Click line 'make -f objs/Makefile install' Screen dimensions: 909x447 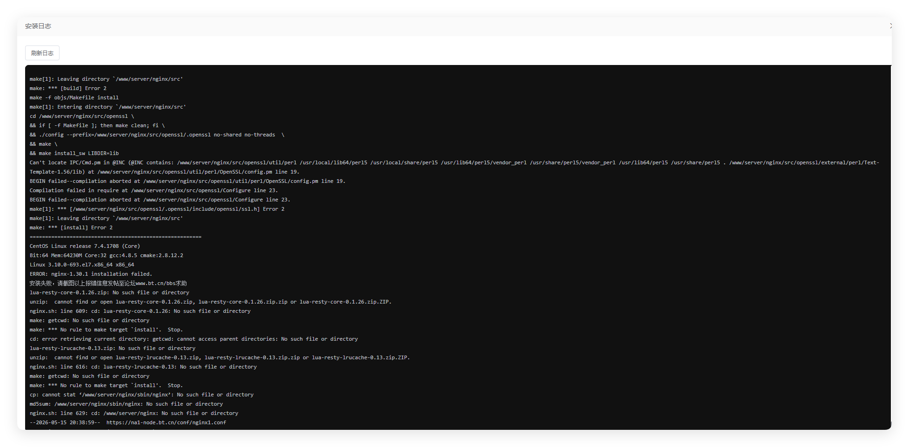(74, 97)
